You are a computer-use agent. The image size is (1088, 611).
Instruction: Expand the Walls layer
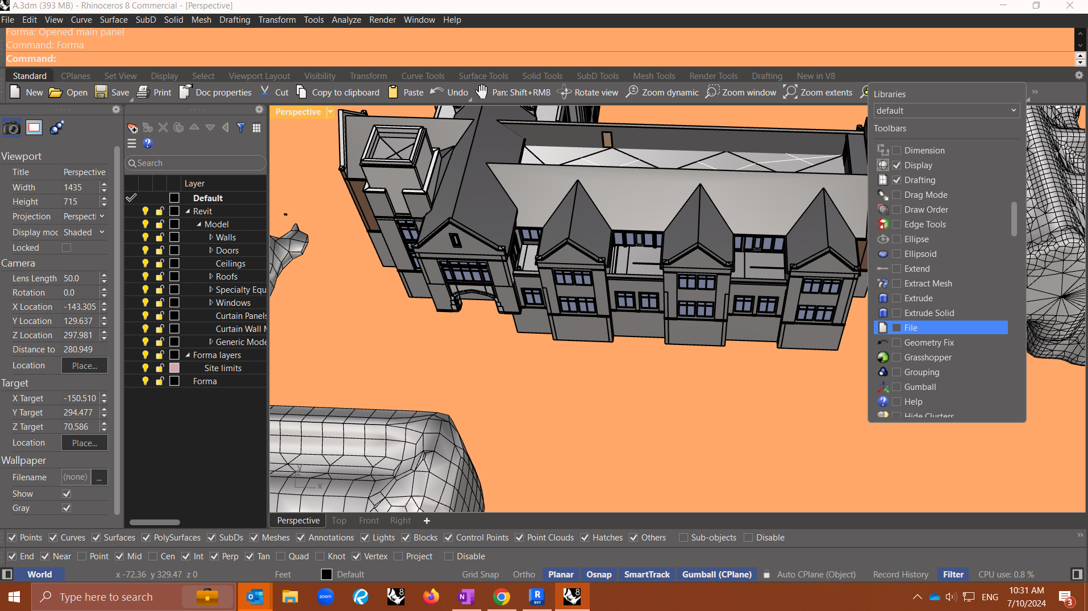click(211, 237)
